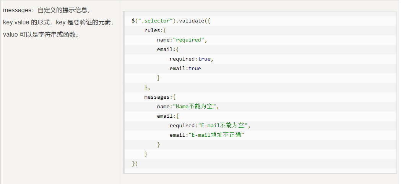
Task: Click the "email:{" line under rules
Action: click(x=168, y=50)
